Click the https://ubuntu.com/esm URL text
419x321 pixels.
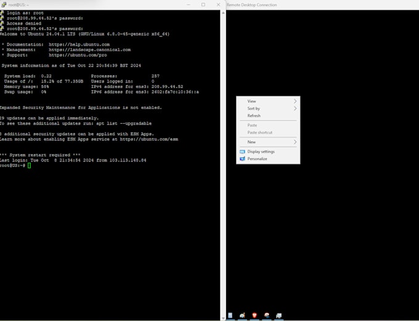point(149,139)
